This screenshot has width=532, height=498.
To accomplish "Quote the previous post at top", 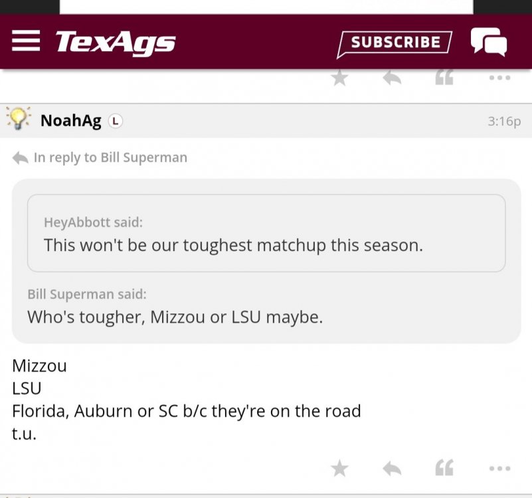I will tap(444, 78).
